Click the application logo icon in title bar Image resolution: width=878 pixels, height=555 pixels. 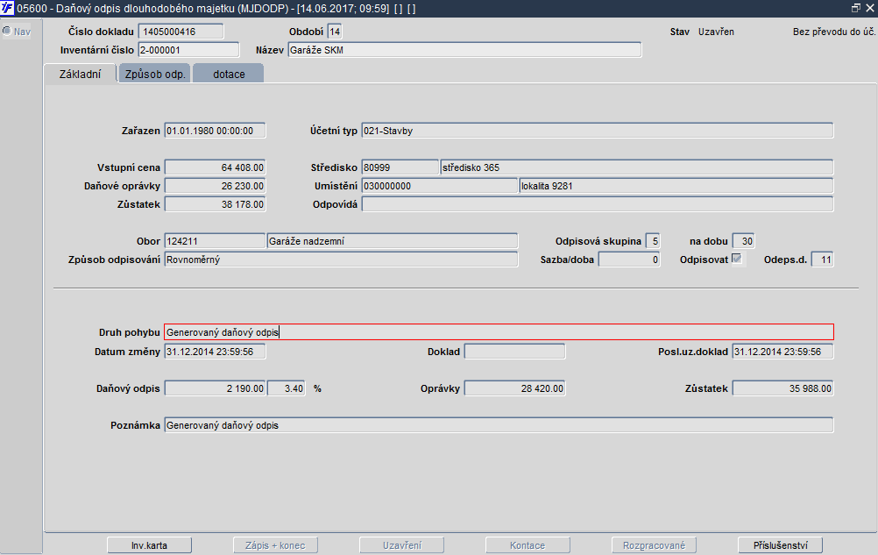click(7, 9)
